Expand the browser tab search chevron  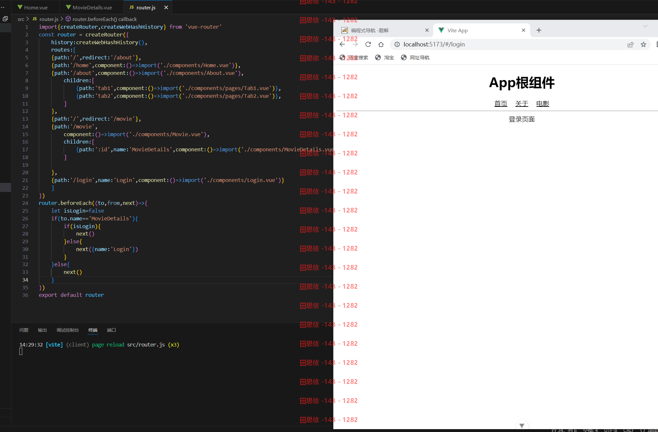pos(645,26)
